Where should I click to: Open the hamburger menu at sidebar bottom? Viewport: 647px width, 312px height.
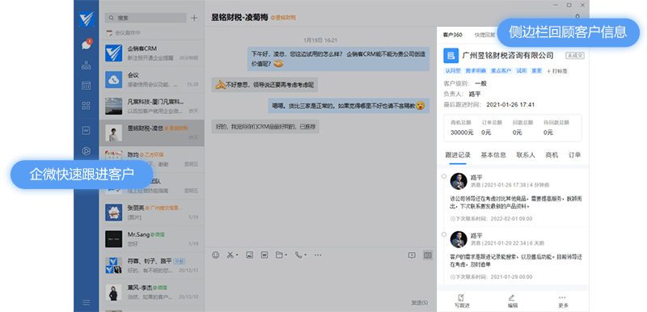point(87,302)
